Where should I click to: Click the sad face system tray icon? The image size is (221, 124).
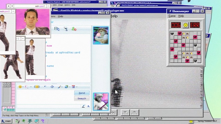[191, 121]
